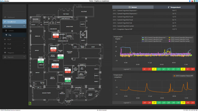Open the Dashboard sidebar icon
Screen dimensions: 198x111
coord(5,17)
